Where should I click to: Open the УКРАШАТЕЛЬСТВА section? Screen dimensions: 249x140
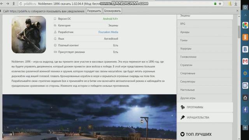click(205, 117)
